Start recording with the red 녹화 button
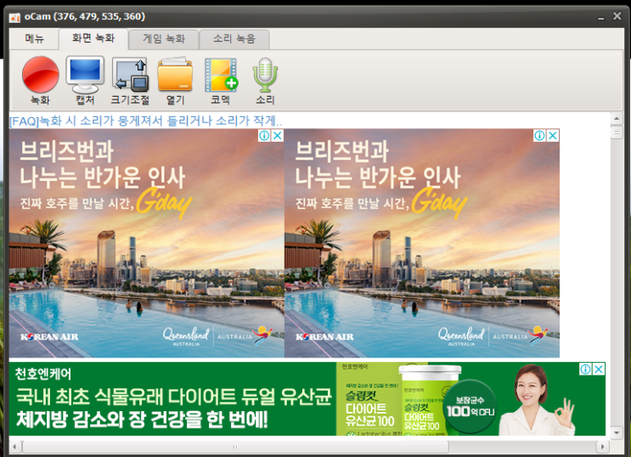The height and width of the screenshot is (457, 631). tap(40, 80)
